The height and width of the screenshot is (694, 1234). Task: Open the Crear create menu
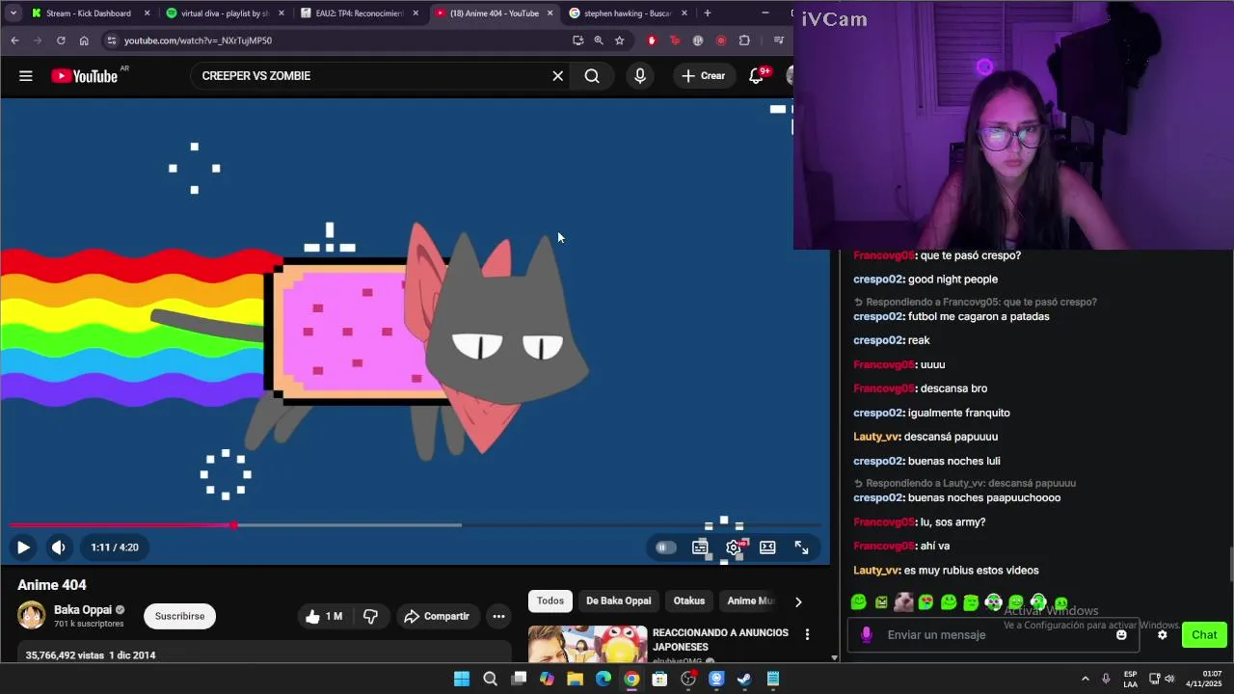point(703,76)
